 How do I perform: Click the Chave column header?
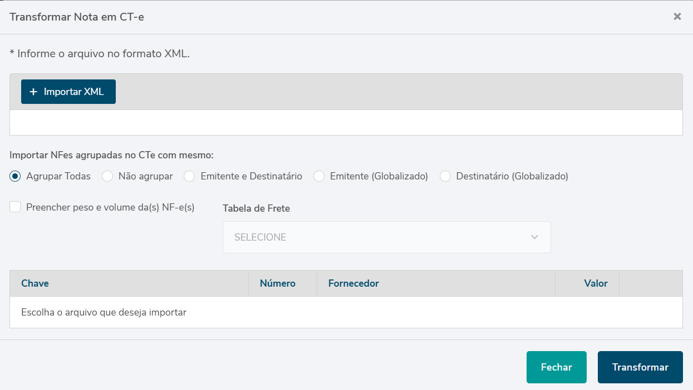click(35, 283)
